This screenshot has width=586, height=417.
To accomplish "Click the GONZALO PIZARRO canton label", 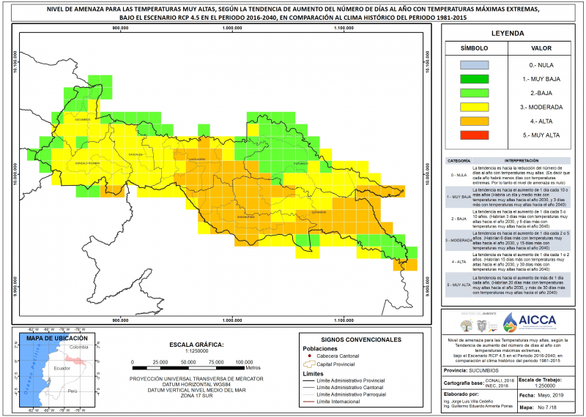I will [x=88, y=164].
